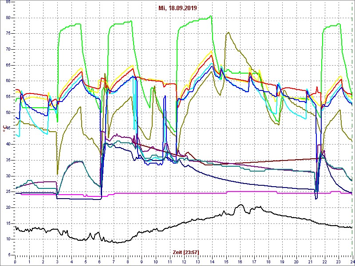Choose hour "21" on the time axis
Image resolution: width=355 pixels, height=266 pixels.
(x=310, y=262)
